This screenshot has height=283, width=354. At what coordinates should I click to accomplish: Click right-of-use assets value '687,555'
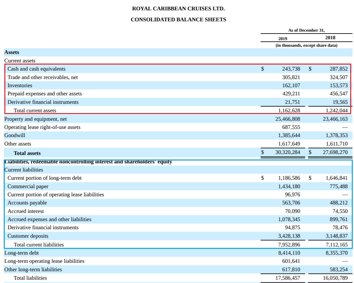291,127
